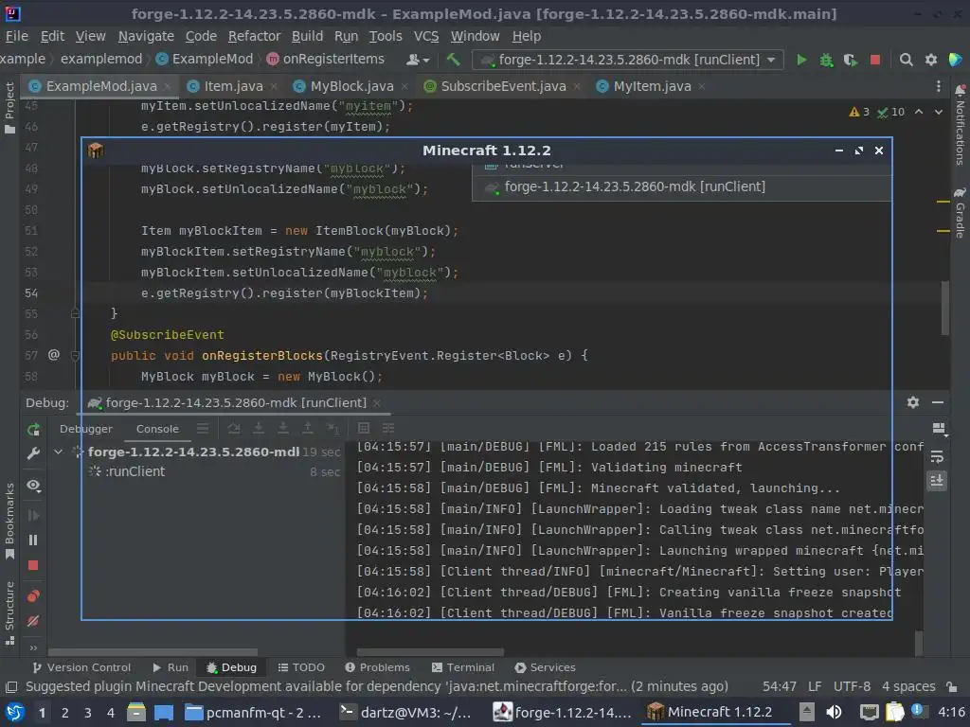Switch to the Debugger tab
The image size is (970, 727).
(86, 429)
